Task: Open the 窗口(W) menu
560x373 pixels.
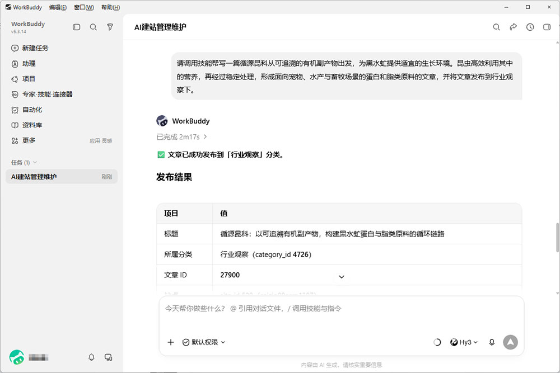Action: coord(84,7)
